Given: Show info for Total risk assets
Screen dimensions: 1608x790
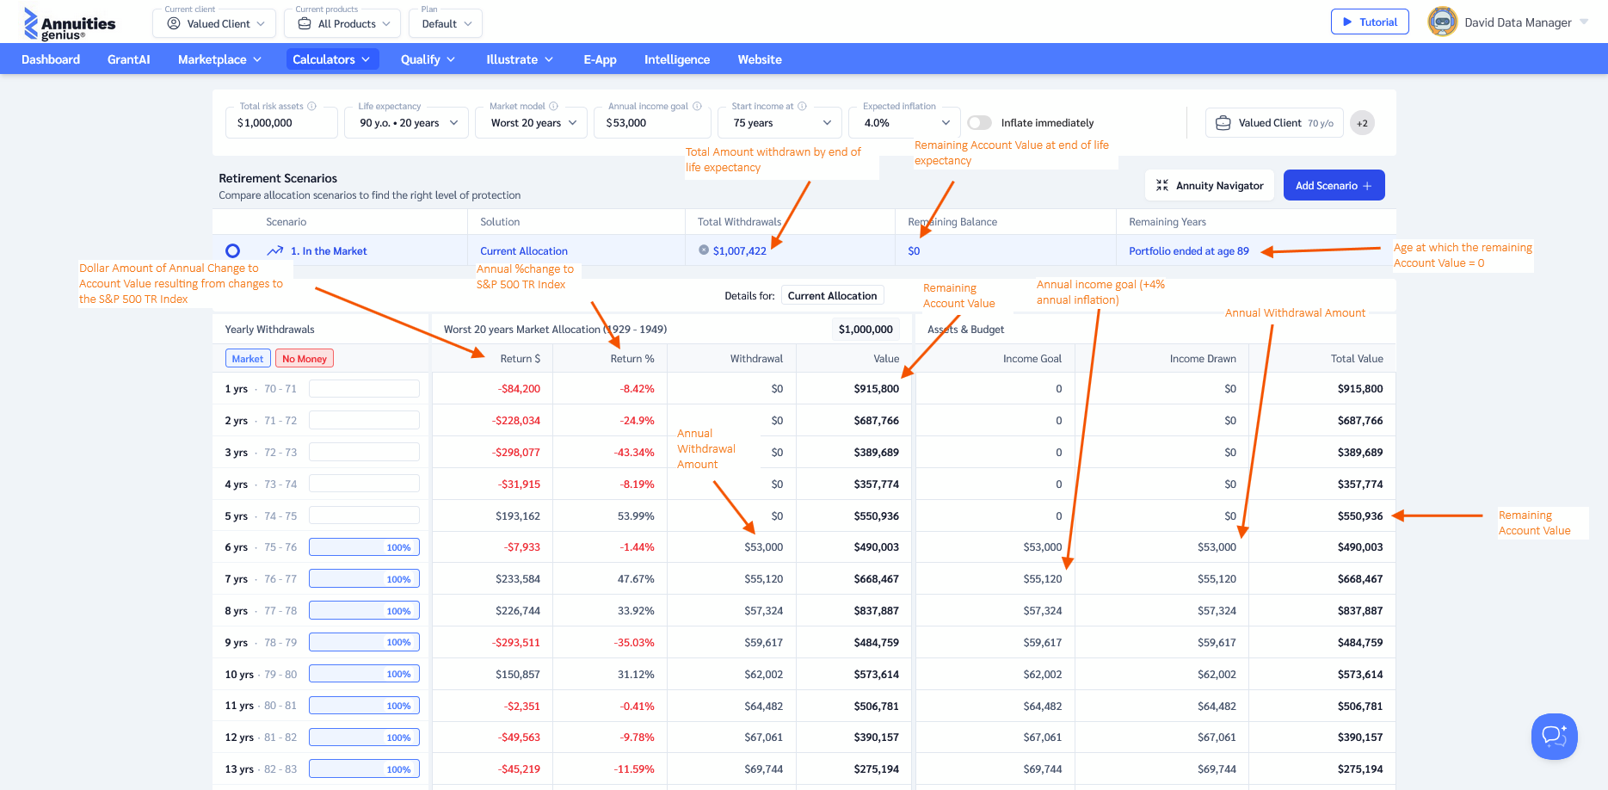Looking at the screenshot, I should click(x=311, y=106).
